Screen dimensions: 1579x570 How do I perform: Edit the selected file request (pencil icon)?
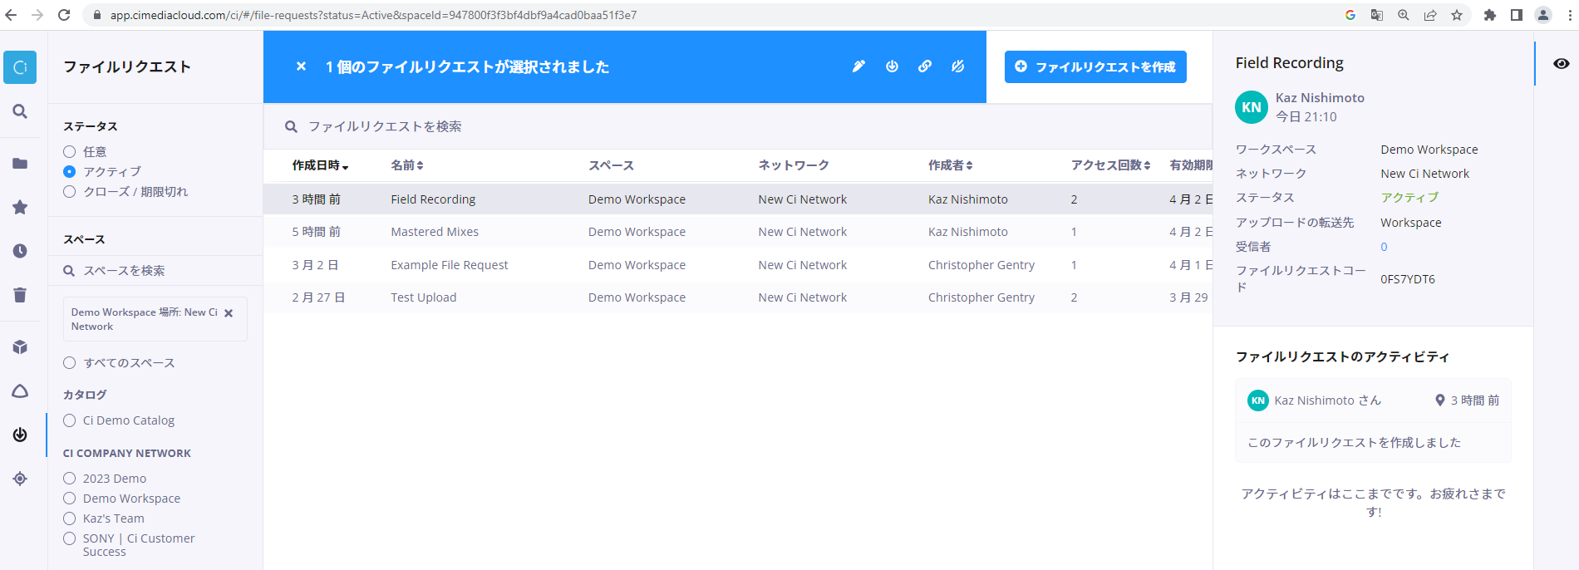(x=858, y=66)
